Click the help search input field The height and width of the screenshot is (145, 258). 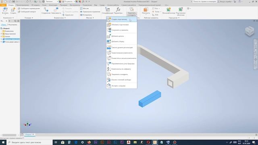[204, 2]
